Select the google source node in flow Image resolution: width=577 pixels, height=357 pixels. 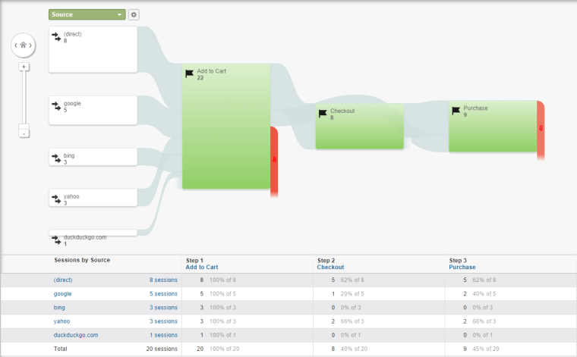coord(93,110)
